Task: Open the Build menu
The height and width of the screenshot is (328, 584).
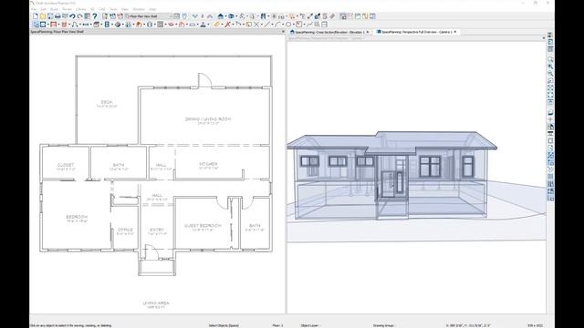Action: click(x=54, y=9)
